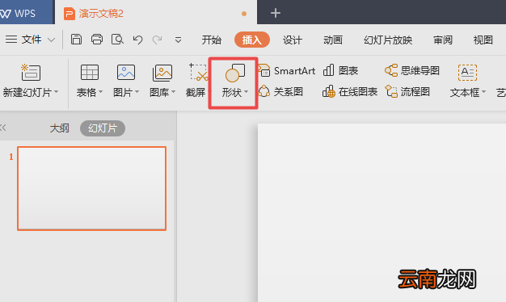
Task: Undo the last action
Action: (137, 40)
